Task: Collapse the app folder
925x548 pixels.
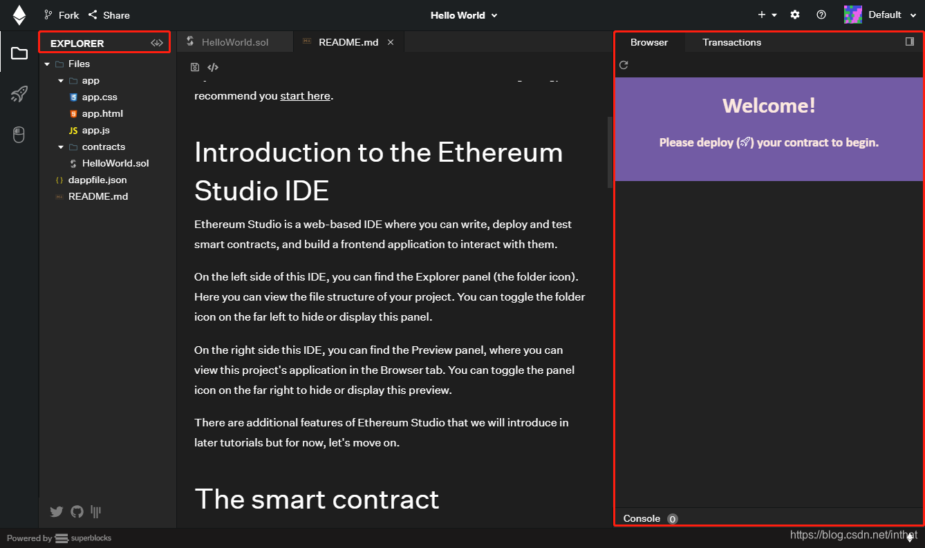Action: pos(60,81)
